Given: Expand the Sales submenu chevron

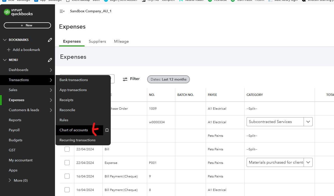Looking at the screenshot, I should [51, 90].
